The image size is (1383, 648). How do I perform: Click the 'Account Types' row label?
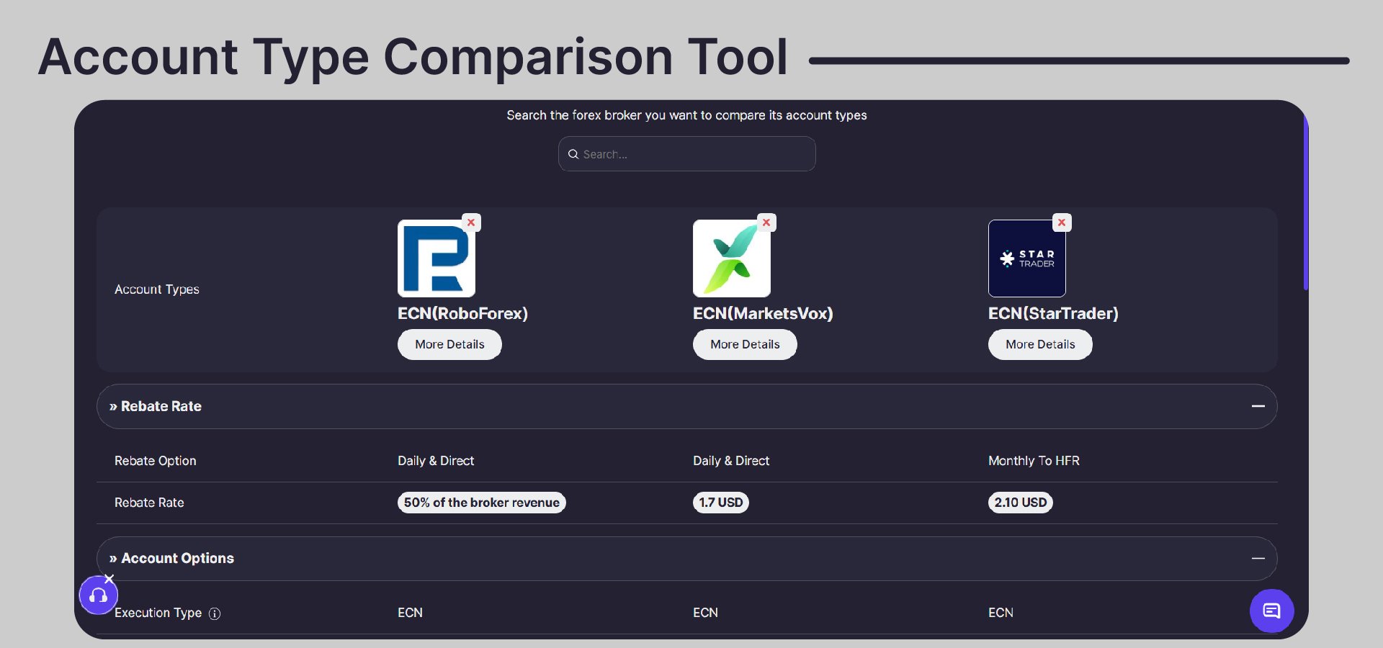click(157, 289)
